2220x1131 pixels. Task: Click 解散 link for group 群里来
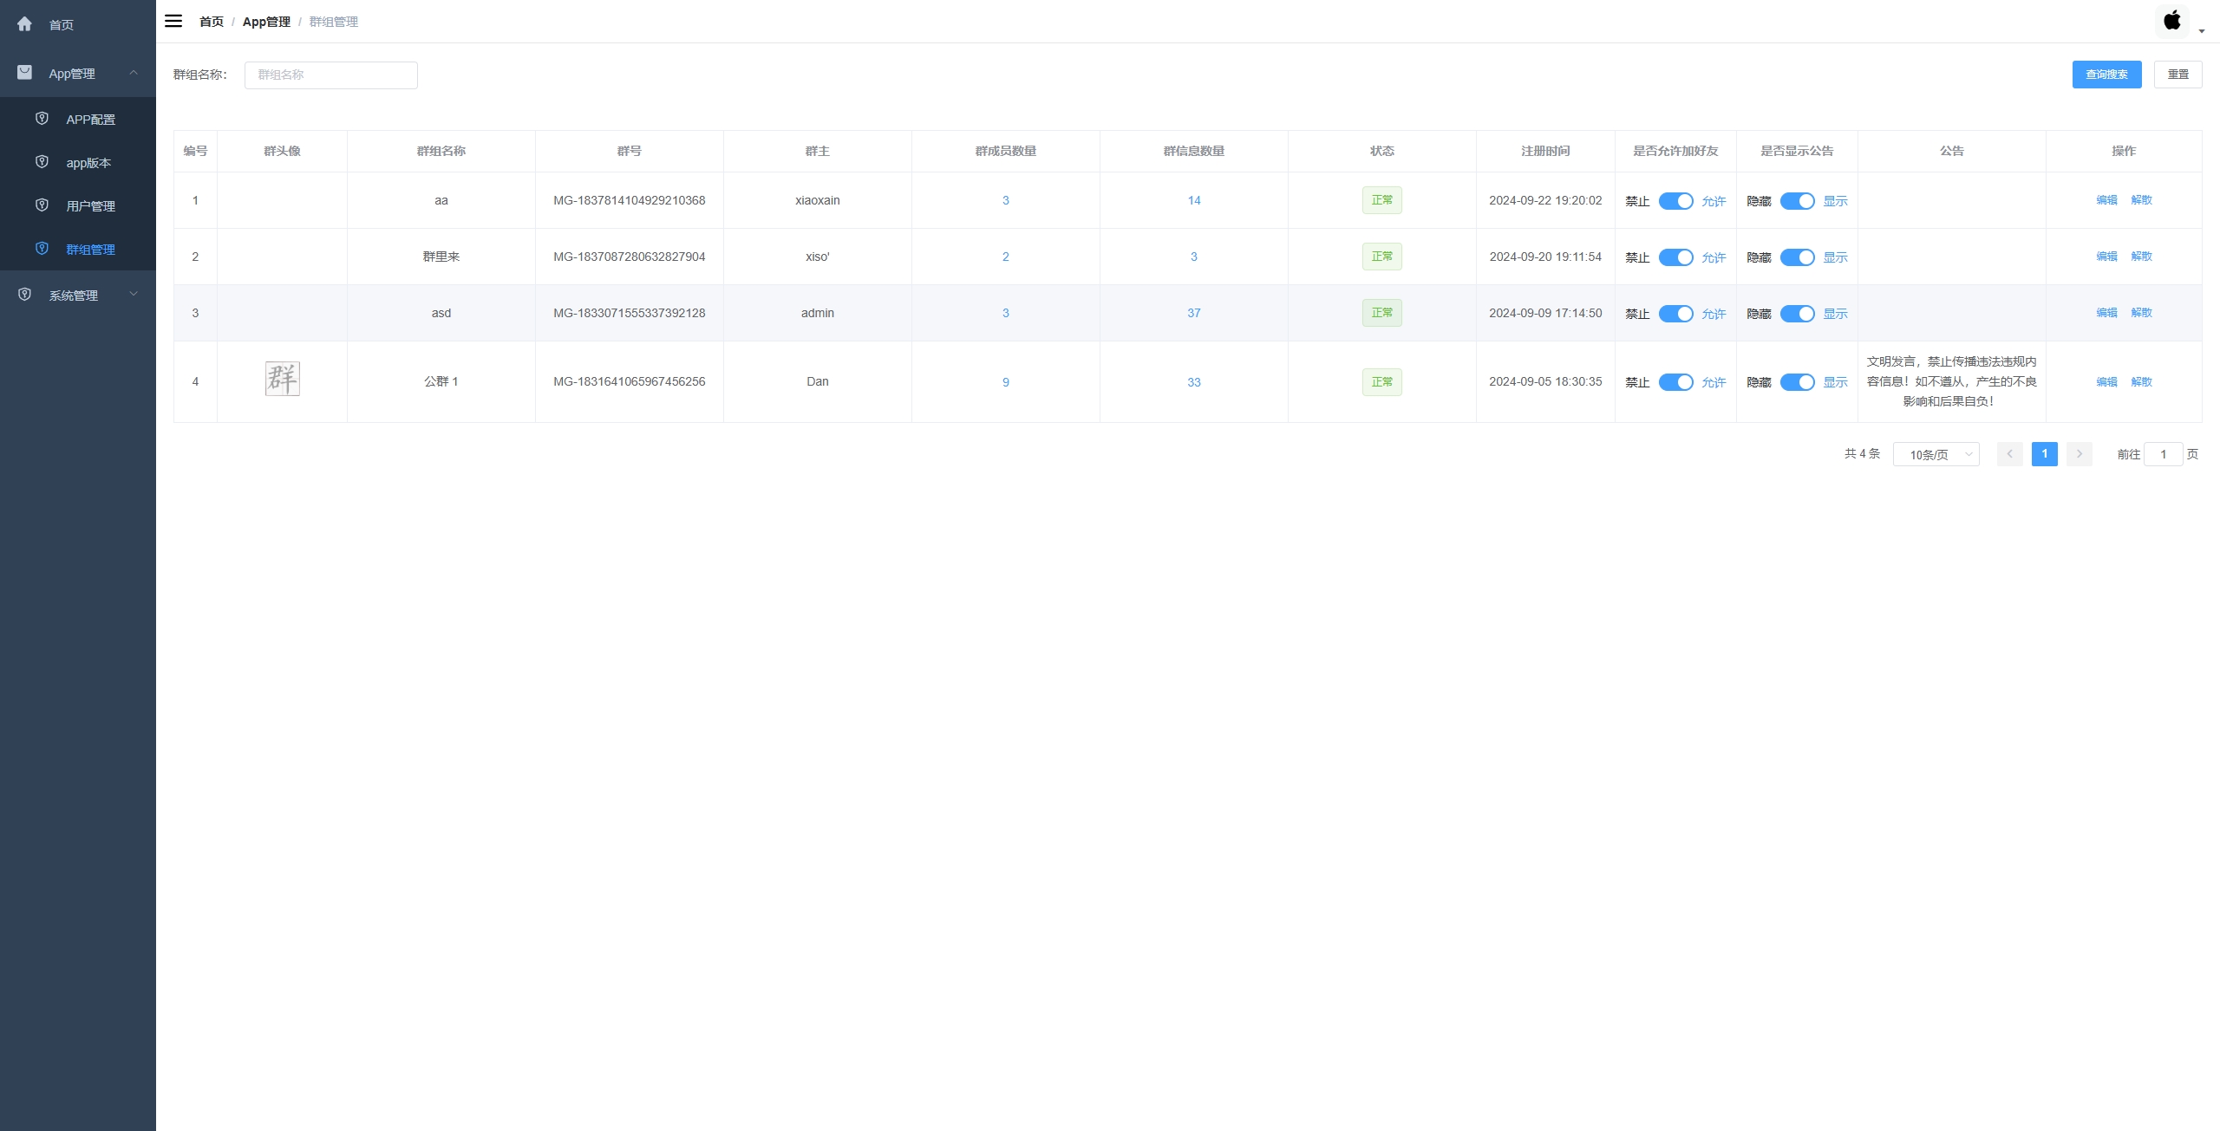pos(2141,257)
